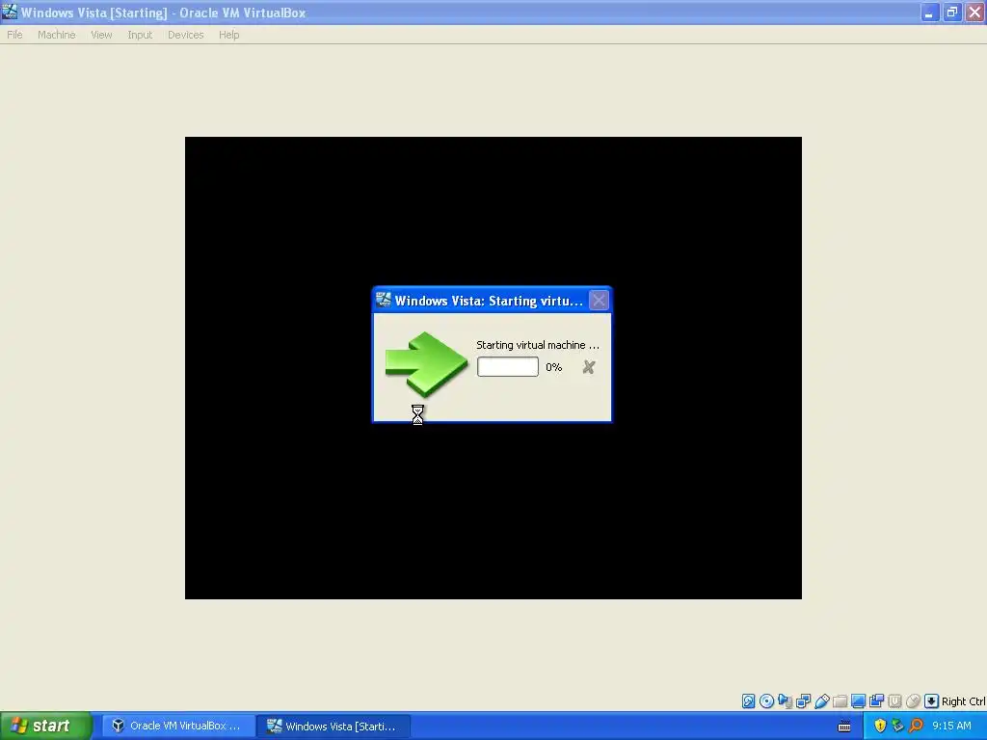This screenshot has height=740, width=987.
Task: Click the green arrow starting image
Action: (x=426, y=364)
